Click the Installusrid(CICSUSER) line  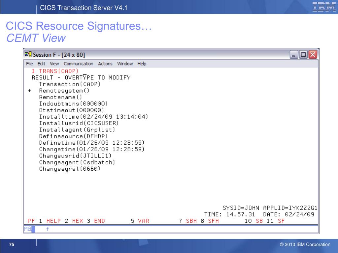pyautogui.click(x=79, y=123)
